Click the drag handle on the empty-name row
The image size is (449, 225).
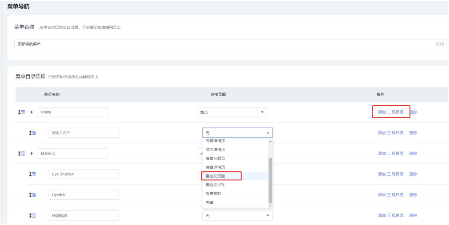point(32,133)
